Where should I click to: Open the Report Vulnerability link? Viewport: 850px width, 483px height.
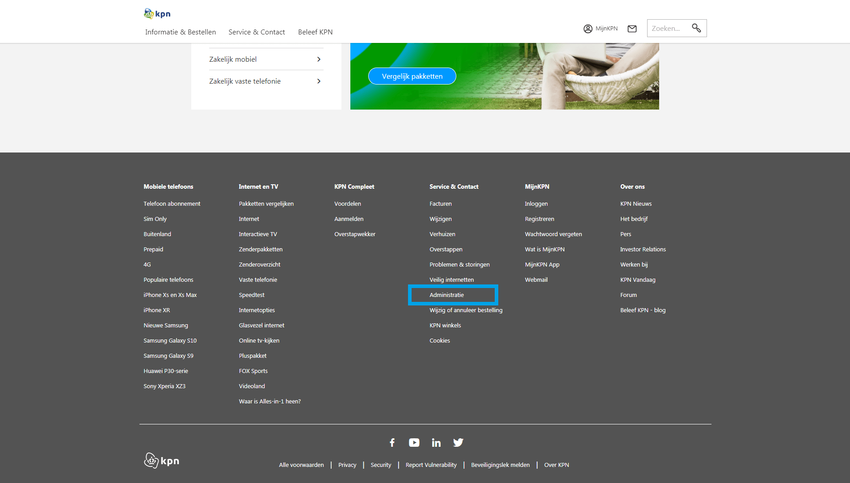click(431, 465)
